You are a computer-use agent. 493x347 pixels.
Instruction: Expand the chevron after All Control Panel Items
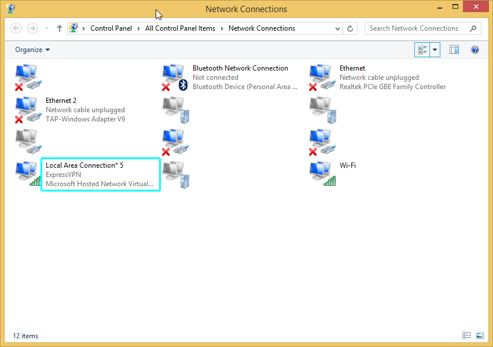point(222,28)
